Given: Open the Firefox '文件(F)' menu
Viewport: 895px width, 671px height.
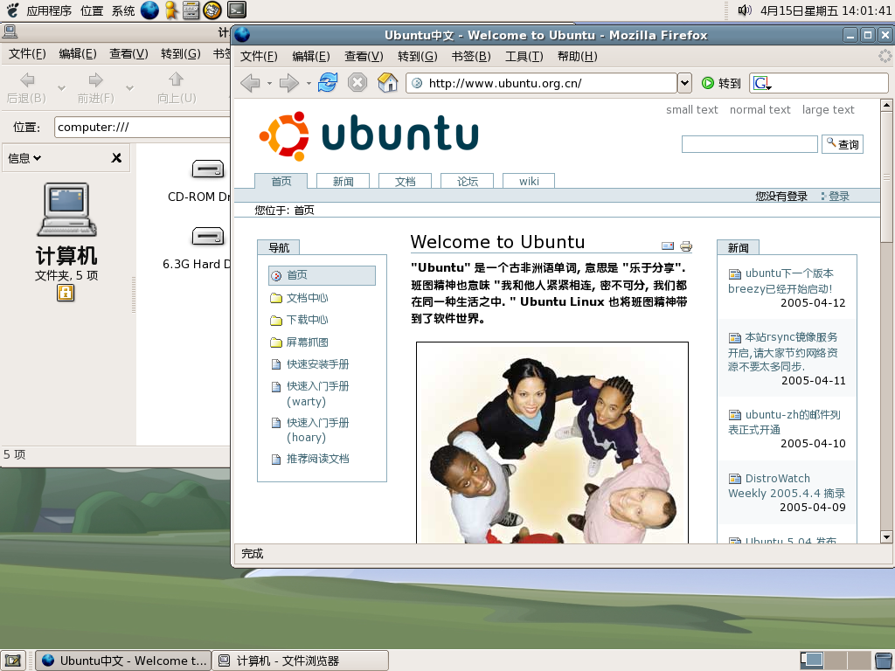Looking at the screenshot, I should click(259, 57).
